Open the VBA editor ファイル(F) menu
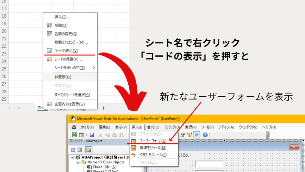The image size is (305, 172). (x=86, y=127)
